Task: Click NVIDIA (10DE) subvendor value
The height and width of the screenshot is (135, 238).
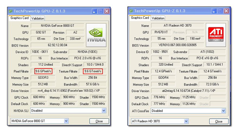Action: (x=88, y=52)
